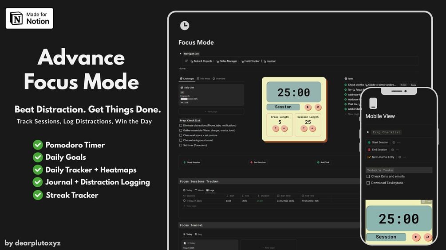Click the Session label on desktop timer
The width and height of the screenshot is (446, 250).
point(283,107)
